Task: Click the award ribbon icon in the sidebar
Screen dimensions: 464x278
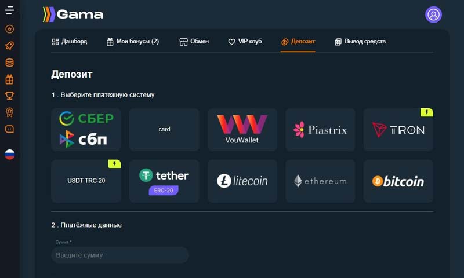Action: (x=9, y=112)
